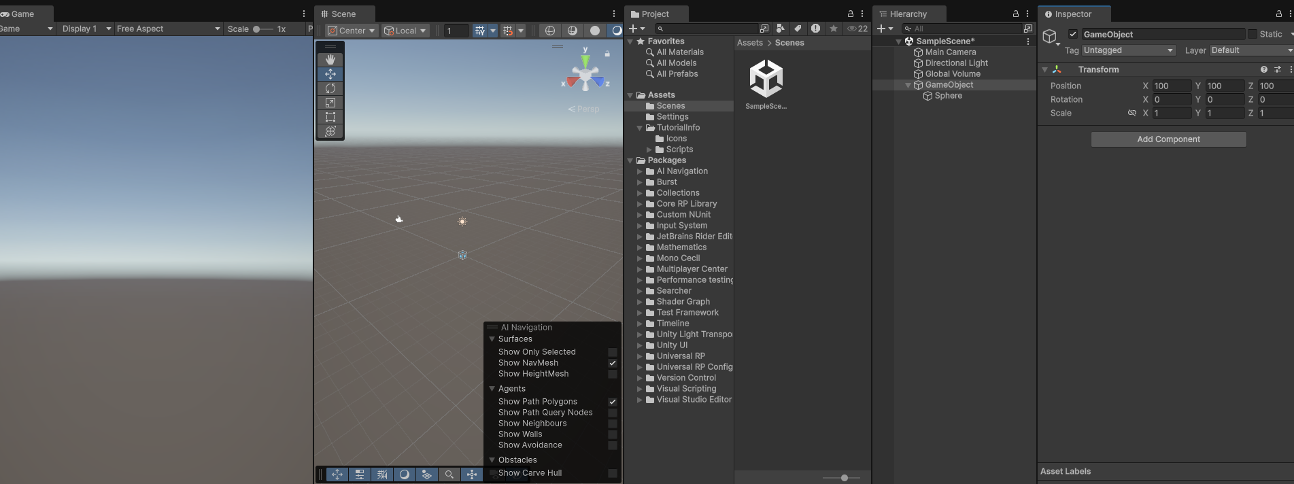This screenshot has height=484, width=1294.
Task: Open the Hierarchy create plus button
Action: [x=885, y=29]
